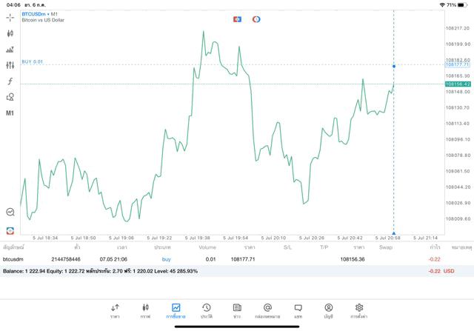
Task: Sort positions by the Volume column header
Action: pyautogui.click(x=207, y=247)
